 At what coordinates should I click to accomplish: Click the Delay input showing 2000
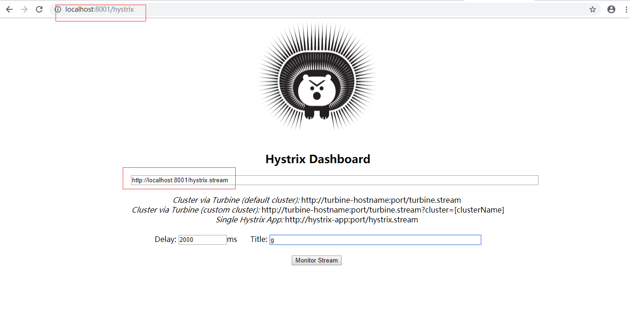[203, 240]
